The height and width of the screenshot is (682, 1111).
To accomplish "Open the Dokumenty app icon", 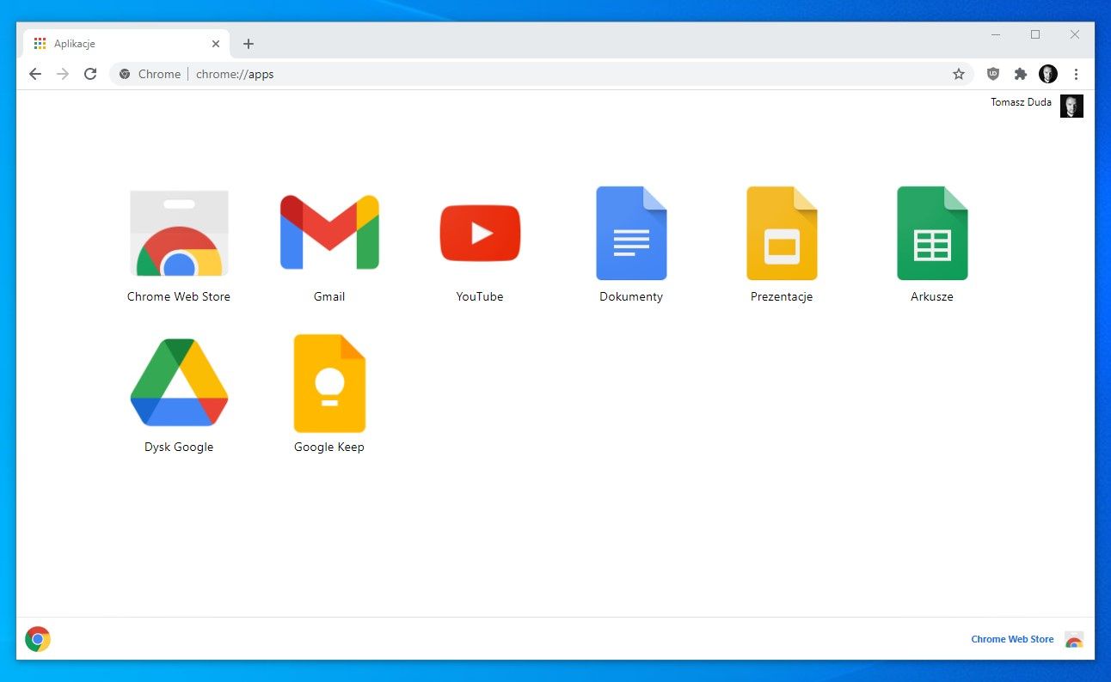I will [631, 233].
